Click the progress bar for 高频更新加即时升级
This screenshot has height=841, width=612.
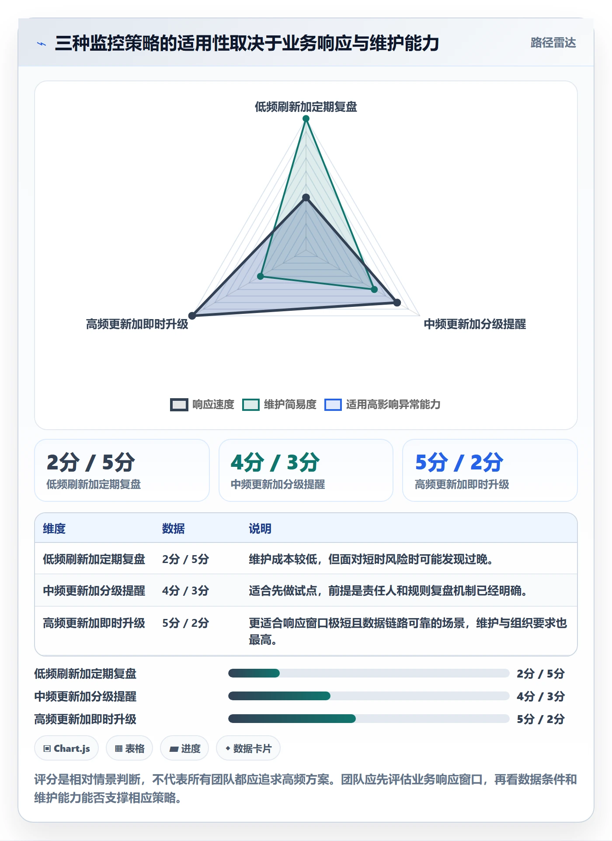(369, 719)
